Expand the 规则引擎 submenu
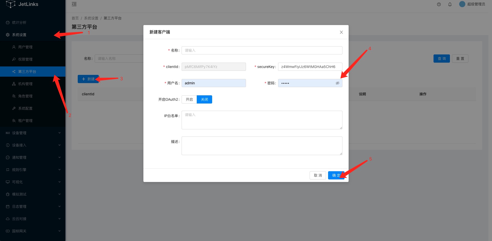492x241 pixels. 33,170
